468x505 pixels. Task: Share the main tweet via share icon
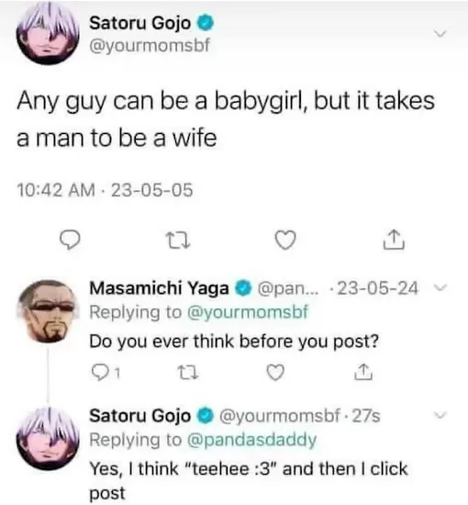394,240
